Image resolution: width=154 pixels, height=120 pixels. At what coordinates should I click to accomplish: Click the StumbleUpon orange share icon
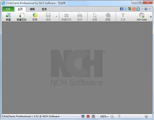tap(134, 9)
